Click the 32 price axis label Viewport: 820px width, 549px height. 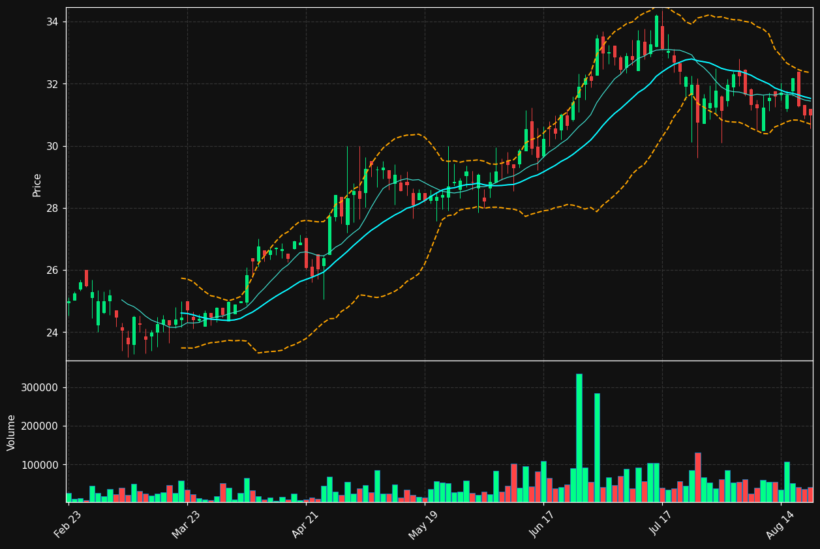(x=52, y=84)
